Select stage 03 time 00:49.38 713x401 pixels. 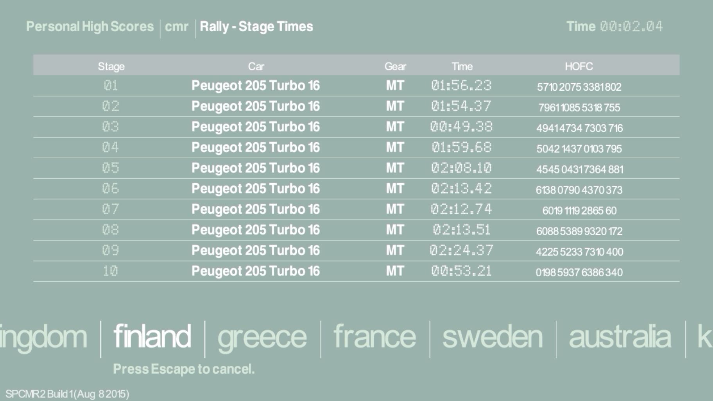(461, 127)
